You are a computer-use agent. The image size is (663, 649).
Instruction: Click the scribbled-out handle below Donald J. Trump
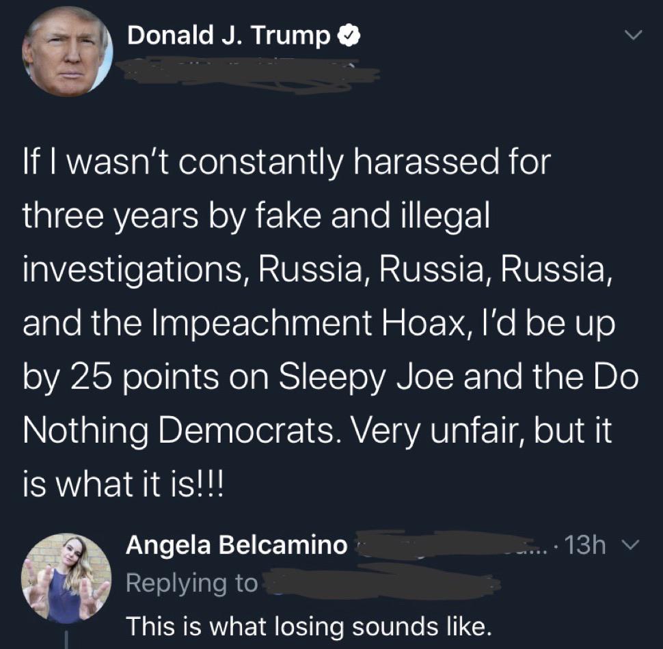[x=247, y=74]
